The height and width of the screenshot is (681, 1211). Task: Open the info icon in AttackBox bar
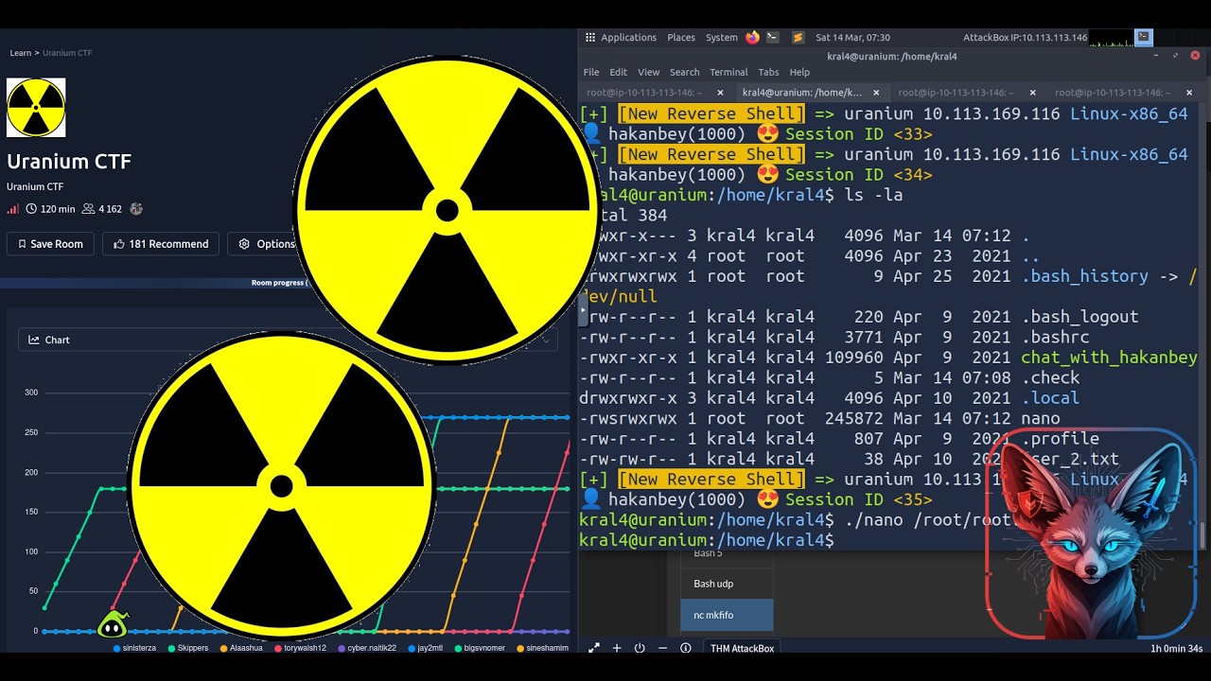click(685, 648)
